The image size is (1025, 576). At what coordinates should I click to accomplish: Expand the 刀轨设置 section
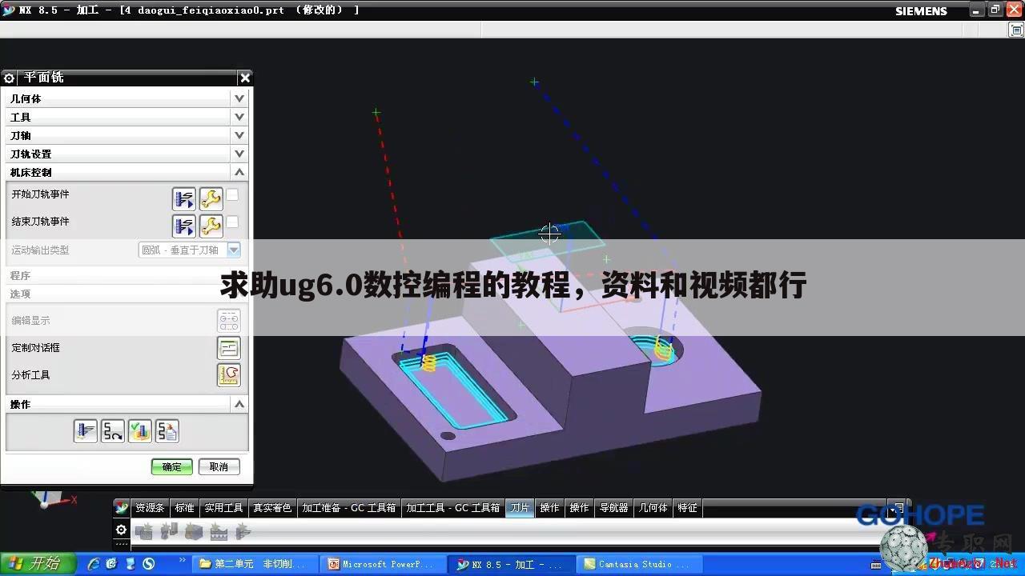pyautogui.click(x=239, y=153)
